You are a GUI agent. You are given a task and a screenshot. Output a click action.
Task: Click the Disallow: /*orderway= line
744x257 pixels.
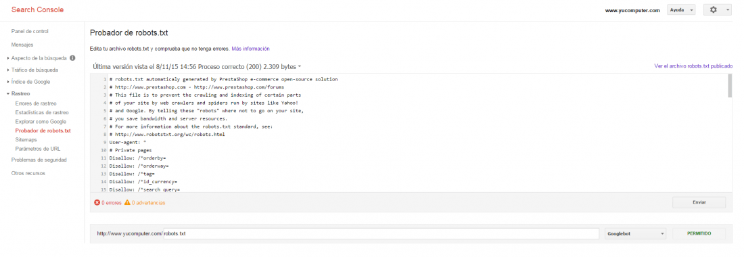click(x=139, y=166)
